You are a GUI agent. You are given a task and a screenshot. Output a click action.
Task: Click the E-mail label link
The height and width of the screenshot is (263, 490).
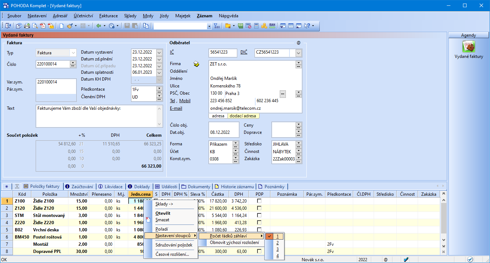tap(176, 108)
